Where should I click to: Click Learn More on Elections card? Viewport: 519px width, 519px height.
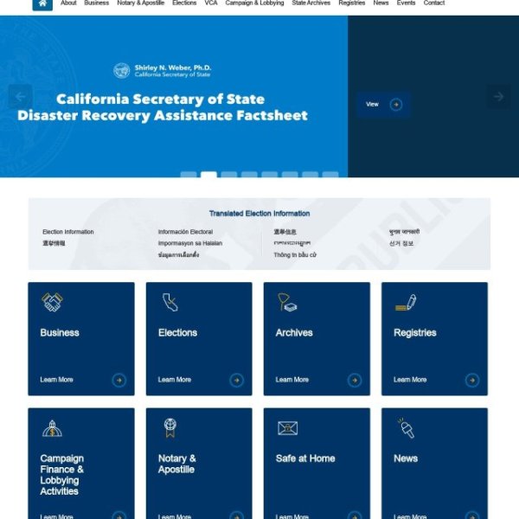(x=175, y=380)
